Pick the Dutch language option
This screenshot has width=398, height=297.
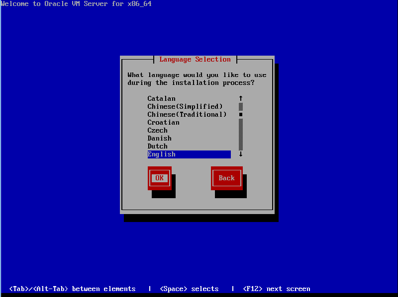157,146
